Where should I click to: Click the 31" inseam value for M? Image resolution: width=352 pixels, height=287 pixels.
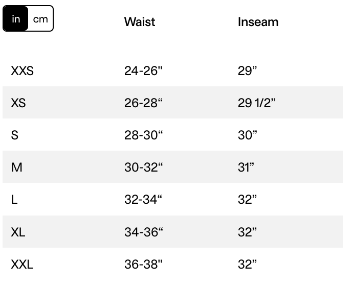pyautogui.click(x=246, y=168)
